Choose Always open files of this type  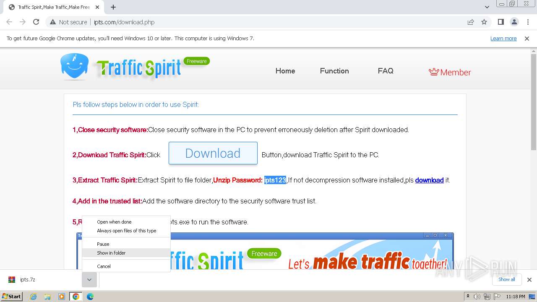[126, 231]
